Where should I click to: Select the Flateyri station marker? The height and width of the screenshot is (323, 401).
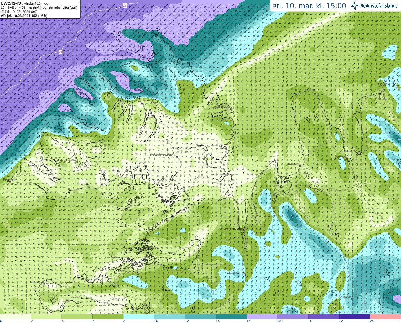click(x=84, y=94)
